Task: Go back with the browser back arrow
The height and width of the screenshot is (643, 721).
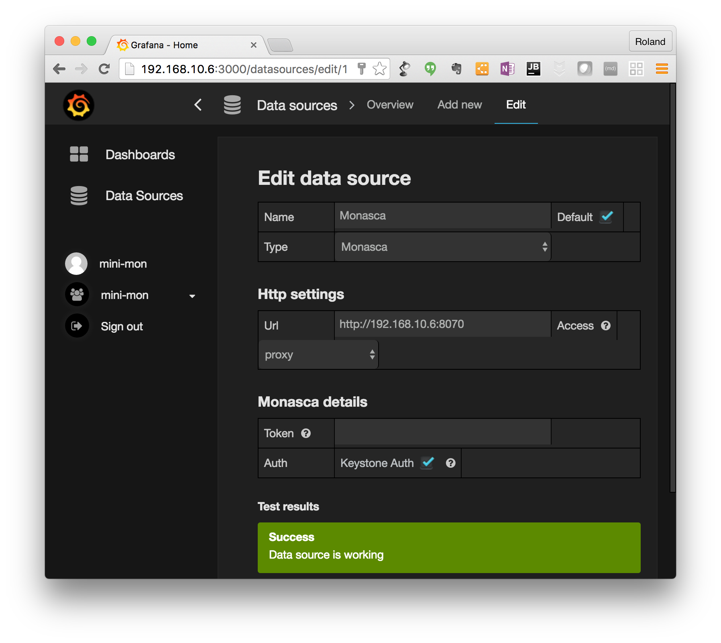Action: coord(59,69)
